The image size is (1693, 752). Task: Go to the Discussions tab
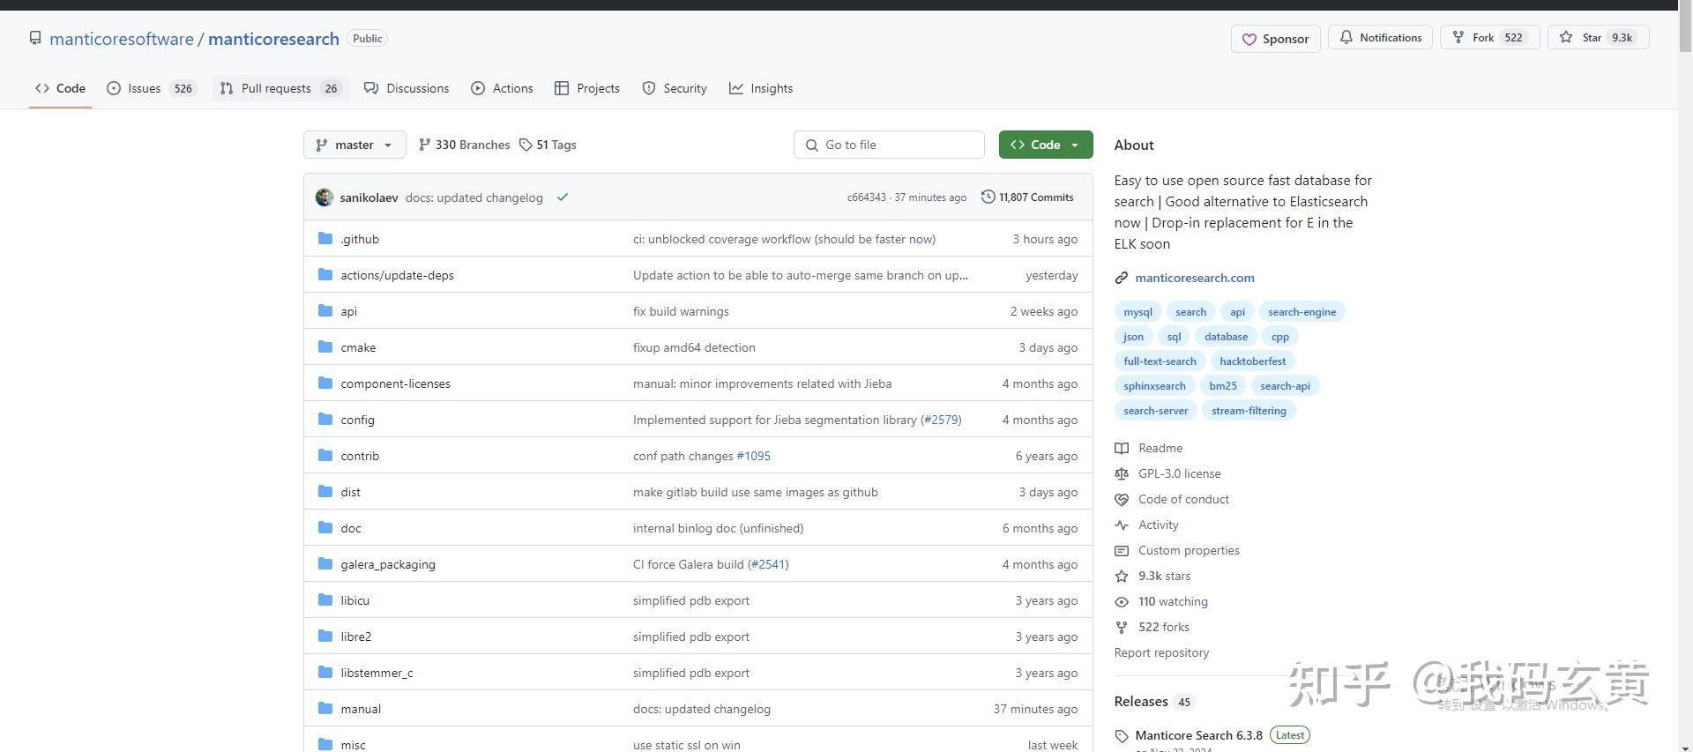pyautogui.click(x=406, y=88)
